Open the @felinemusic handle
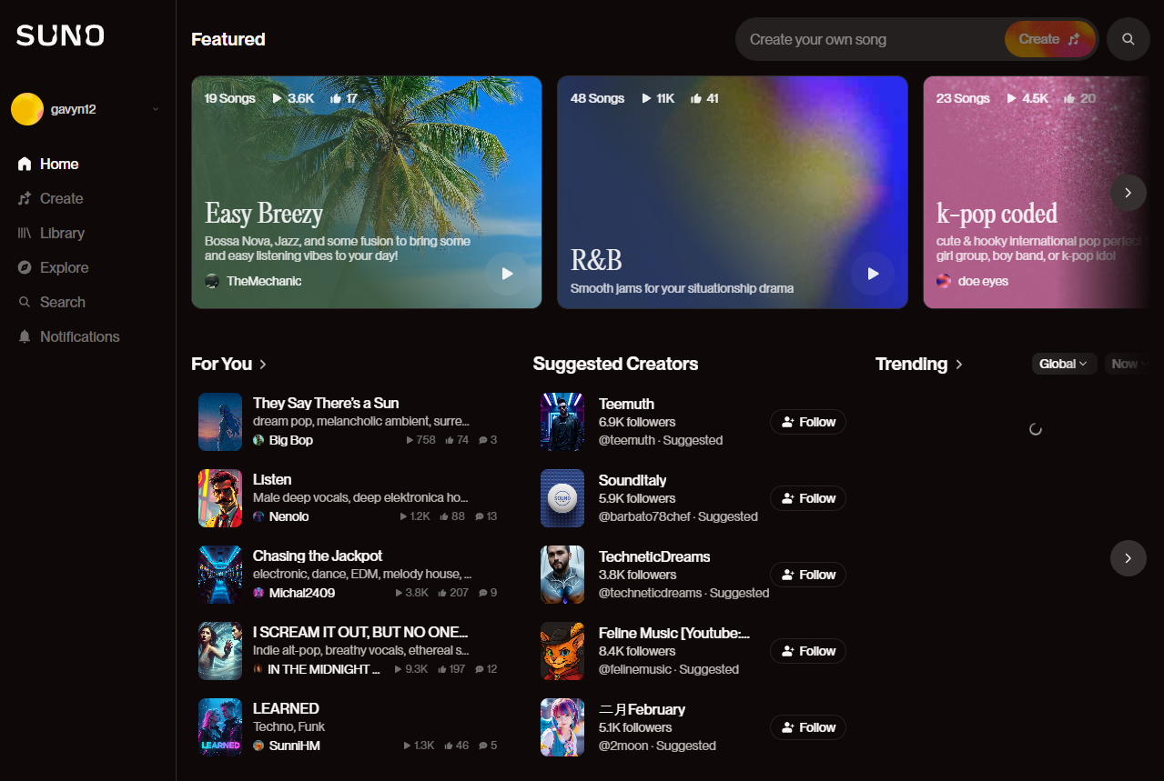Image resolution: width=1164 pixels, height=781 pixels. (x=635, y=669)
